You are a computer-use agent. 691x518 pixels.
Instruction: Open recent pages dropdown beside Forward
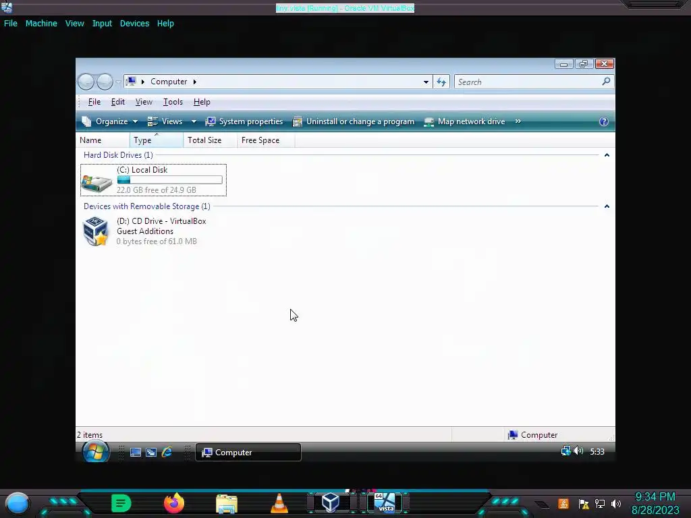coord(117,82)
